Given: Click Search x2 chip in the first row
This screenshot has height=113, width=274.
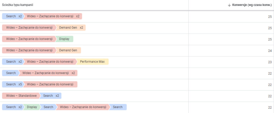Looking at the screenshot, I should pos(12,16).
